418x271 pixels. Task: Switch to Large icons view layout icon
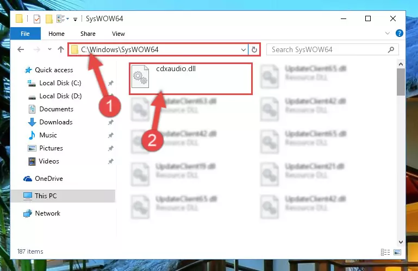397,252
